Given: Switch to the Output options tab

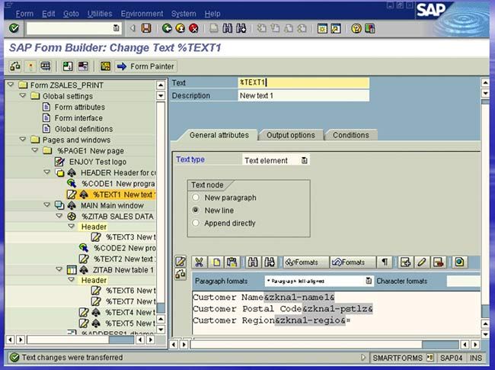Looking at the screenshot, I should click(x=291, y=135).
